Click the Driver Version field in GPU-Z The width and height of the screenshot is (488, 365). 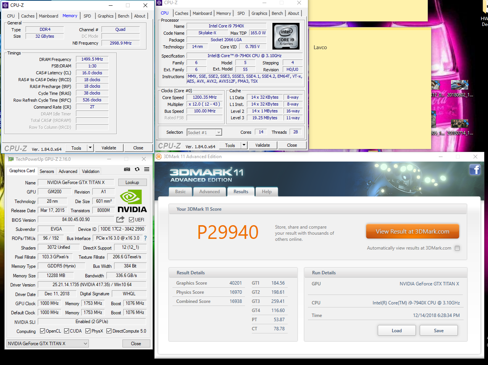click(92, 285)
